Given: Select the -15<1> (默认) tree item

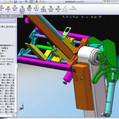Looking at the screenshot, I should pos(6,107).
